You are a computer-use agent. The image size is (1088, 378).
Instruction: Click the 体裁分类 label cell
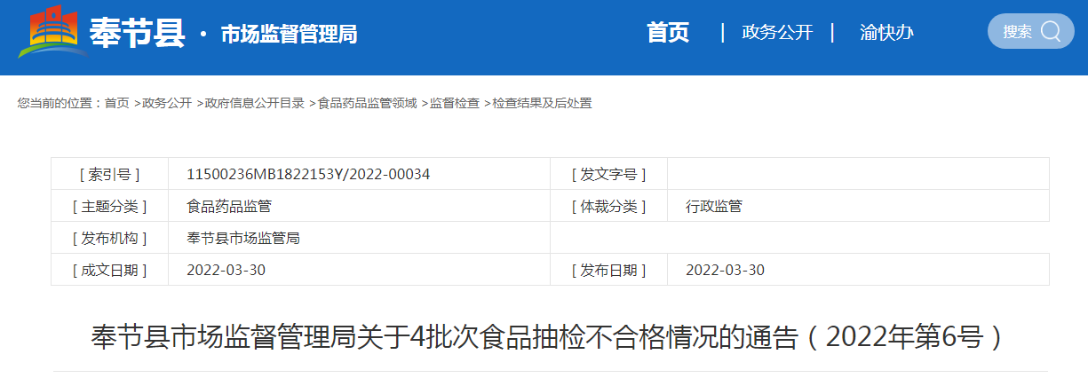tap(608, 206)
